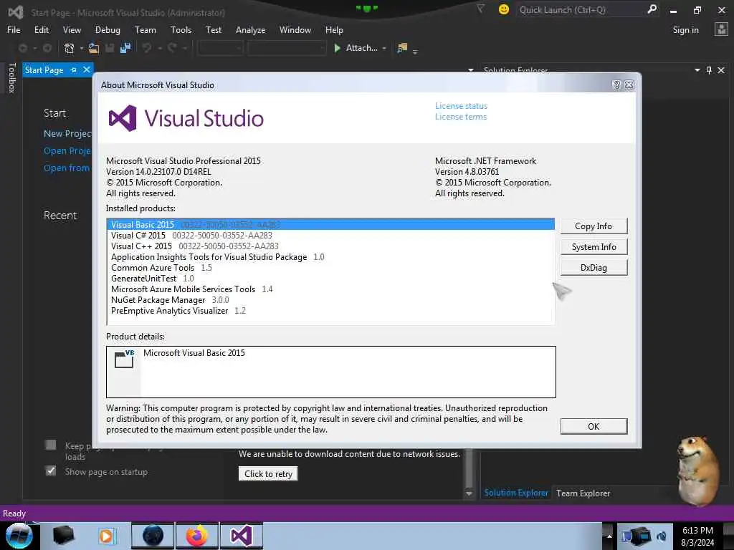
Task: Open the Solution Configurations combo box
Action: [x=220, y=48]
